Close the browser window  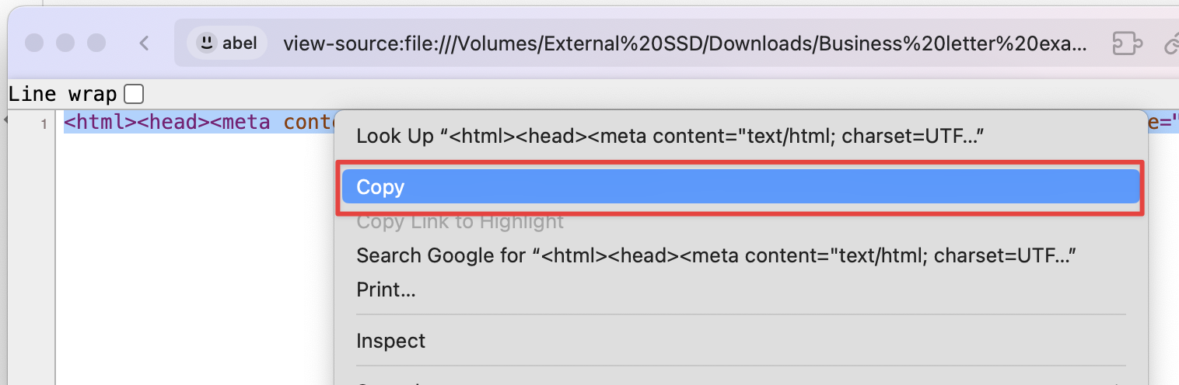(x=34, y=43)
